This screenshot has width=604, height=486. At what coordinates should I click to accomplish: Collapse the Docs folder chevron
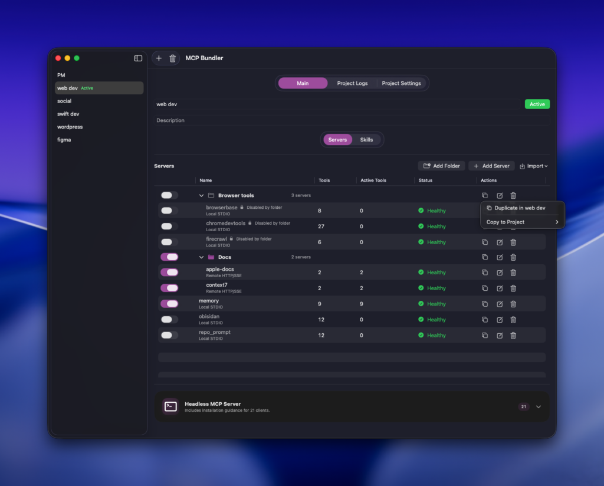(x=201, y=257)
